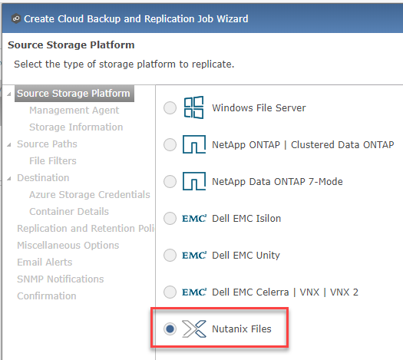Go to the Azure Storage Credentials step

pos(90,194)
